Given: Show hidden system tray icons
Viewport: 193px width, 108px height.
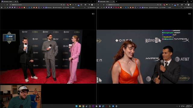Looking at the screenshot, I should coord(177,106).
